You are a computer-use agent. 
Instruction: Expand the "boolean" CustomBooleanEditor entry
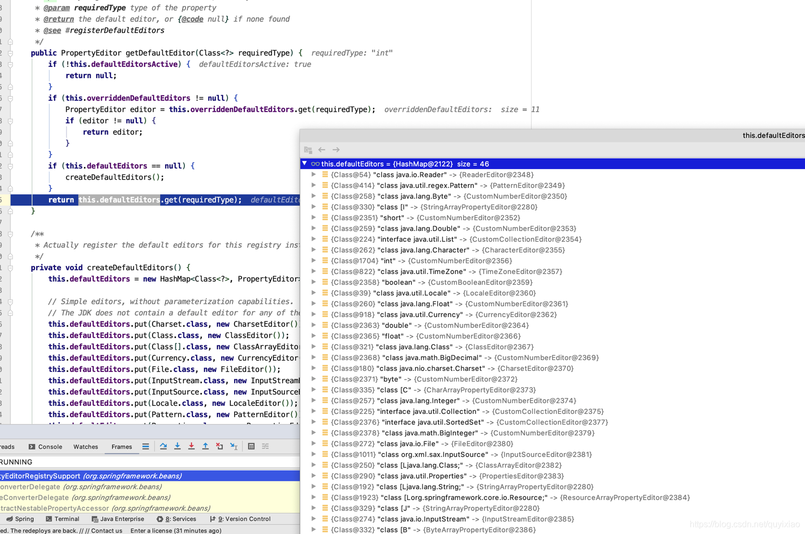point(314,282)
